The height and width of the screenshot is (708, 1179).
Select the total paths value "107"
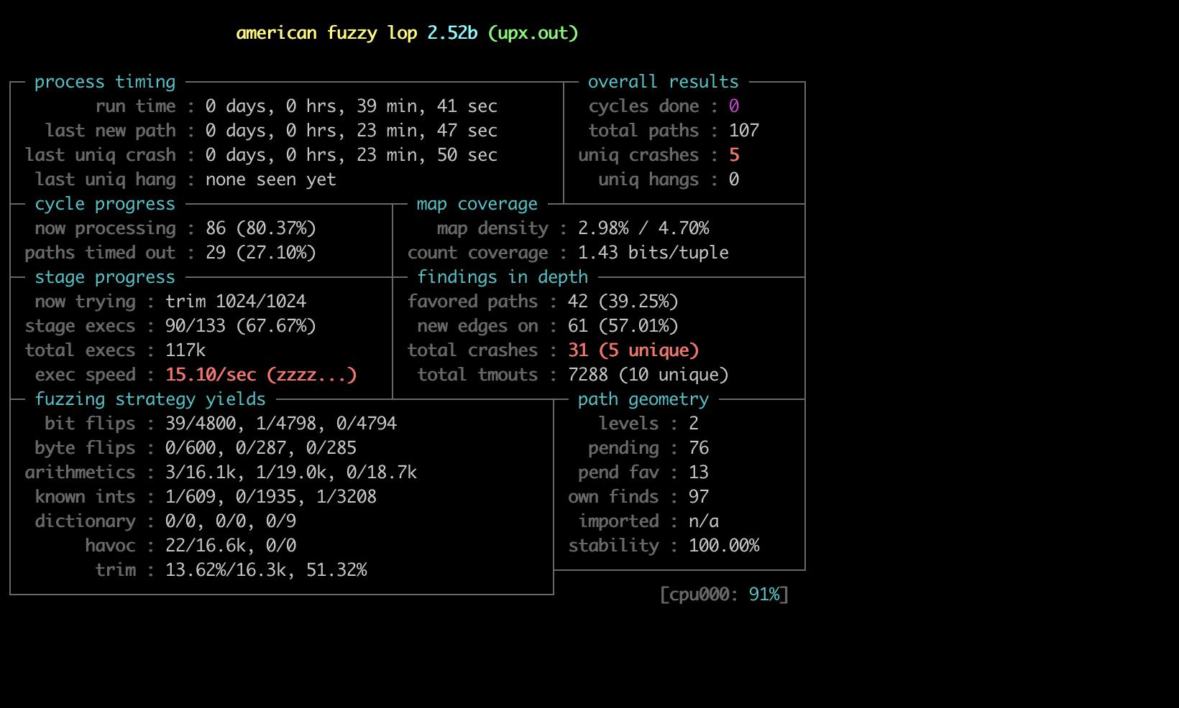pyautogui.click(x=744, y=131)
